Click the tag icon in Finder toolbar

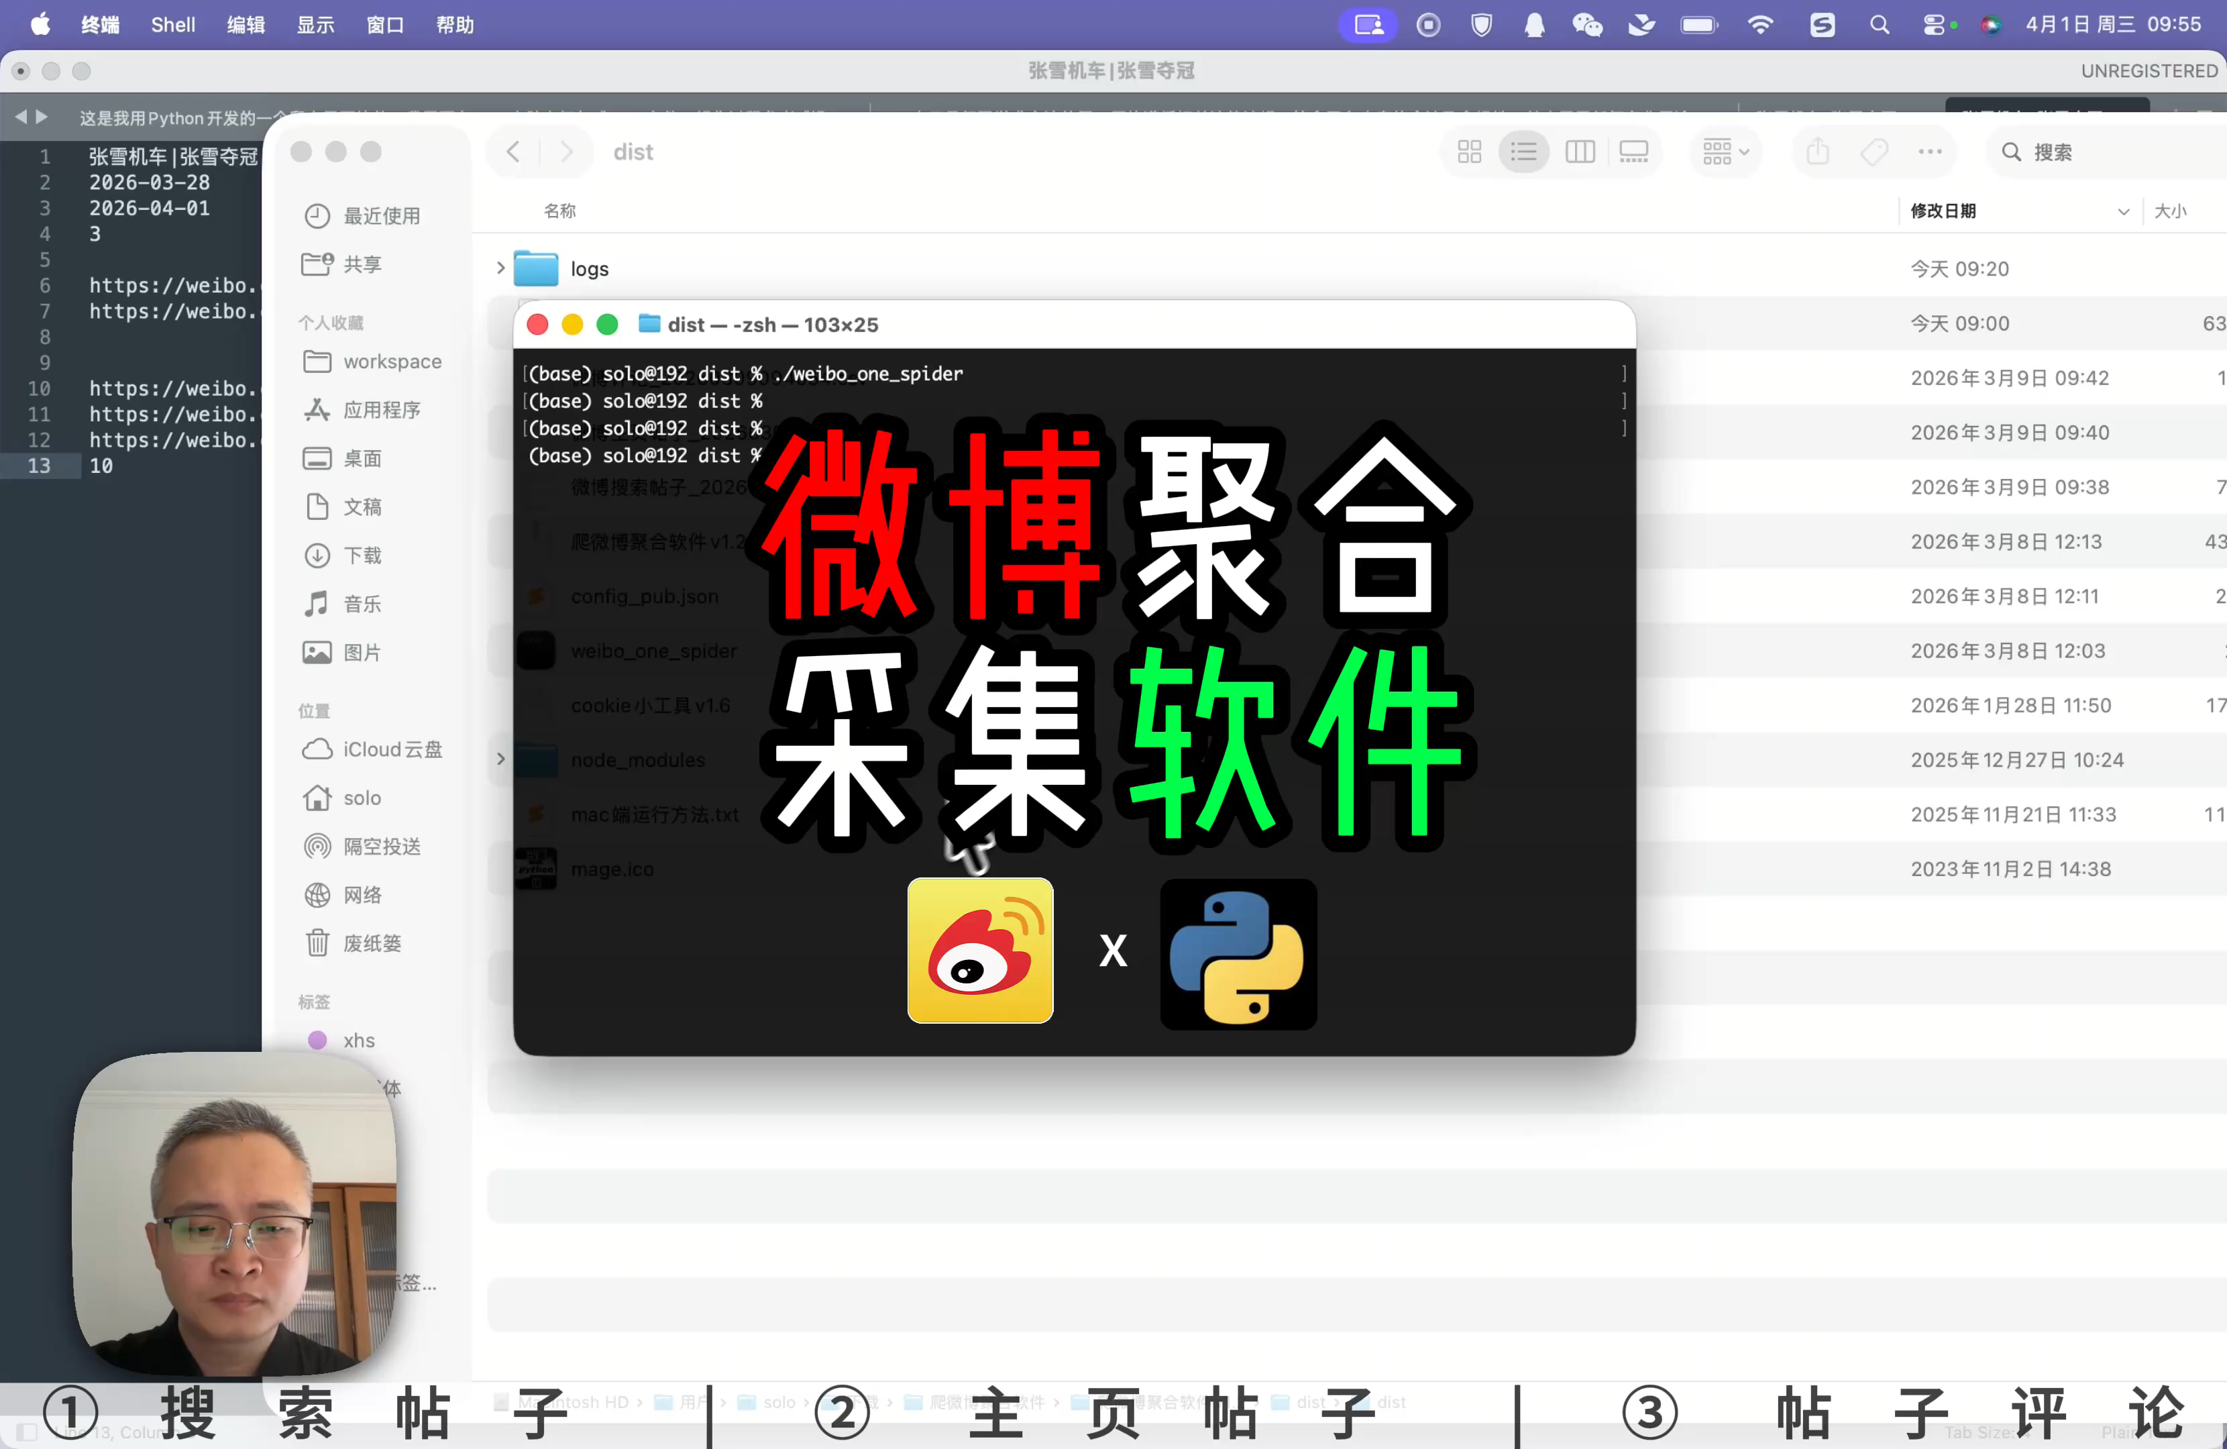point(1873,152)
